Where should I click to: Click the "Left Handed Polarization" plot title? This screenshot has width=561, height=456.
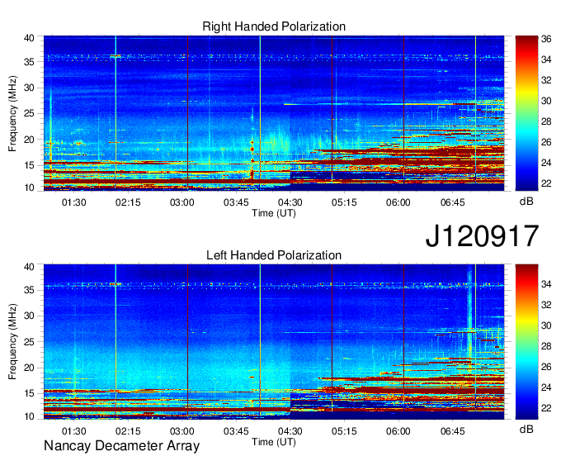(274, 255)
